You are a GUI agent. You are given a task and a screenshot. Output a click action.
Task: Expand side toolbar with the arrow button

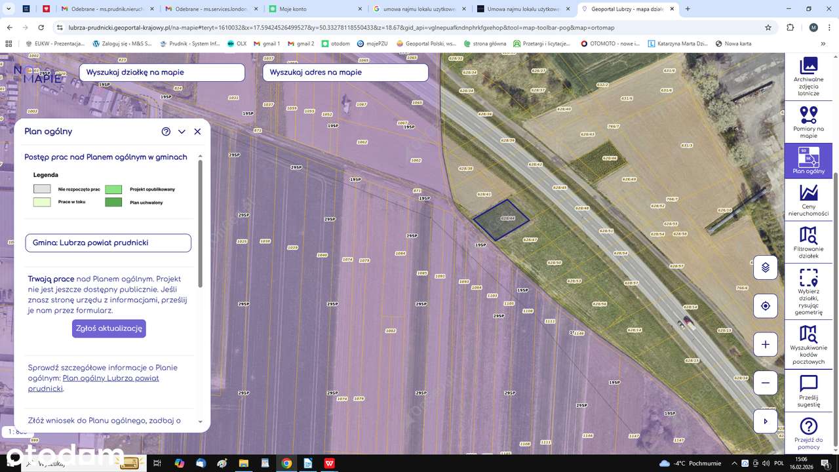pyautogui.click(x=765, y=421)
